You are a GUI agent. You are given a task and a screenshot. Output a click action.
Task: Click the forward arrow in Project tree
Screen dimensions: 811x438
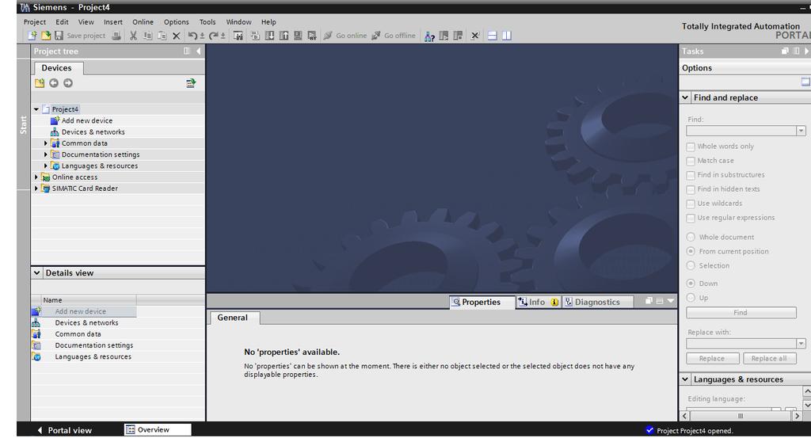[x=68, y=83]
